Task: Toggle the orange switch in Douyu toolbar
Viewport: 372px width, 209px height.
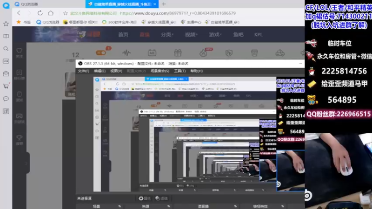Action: (101, 52)
